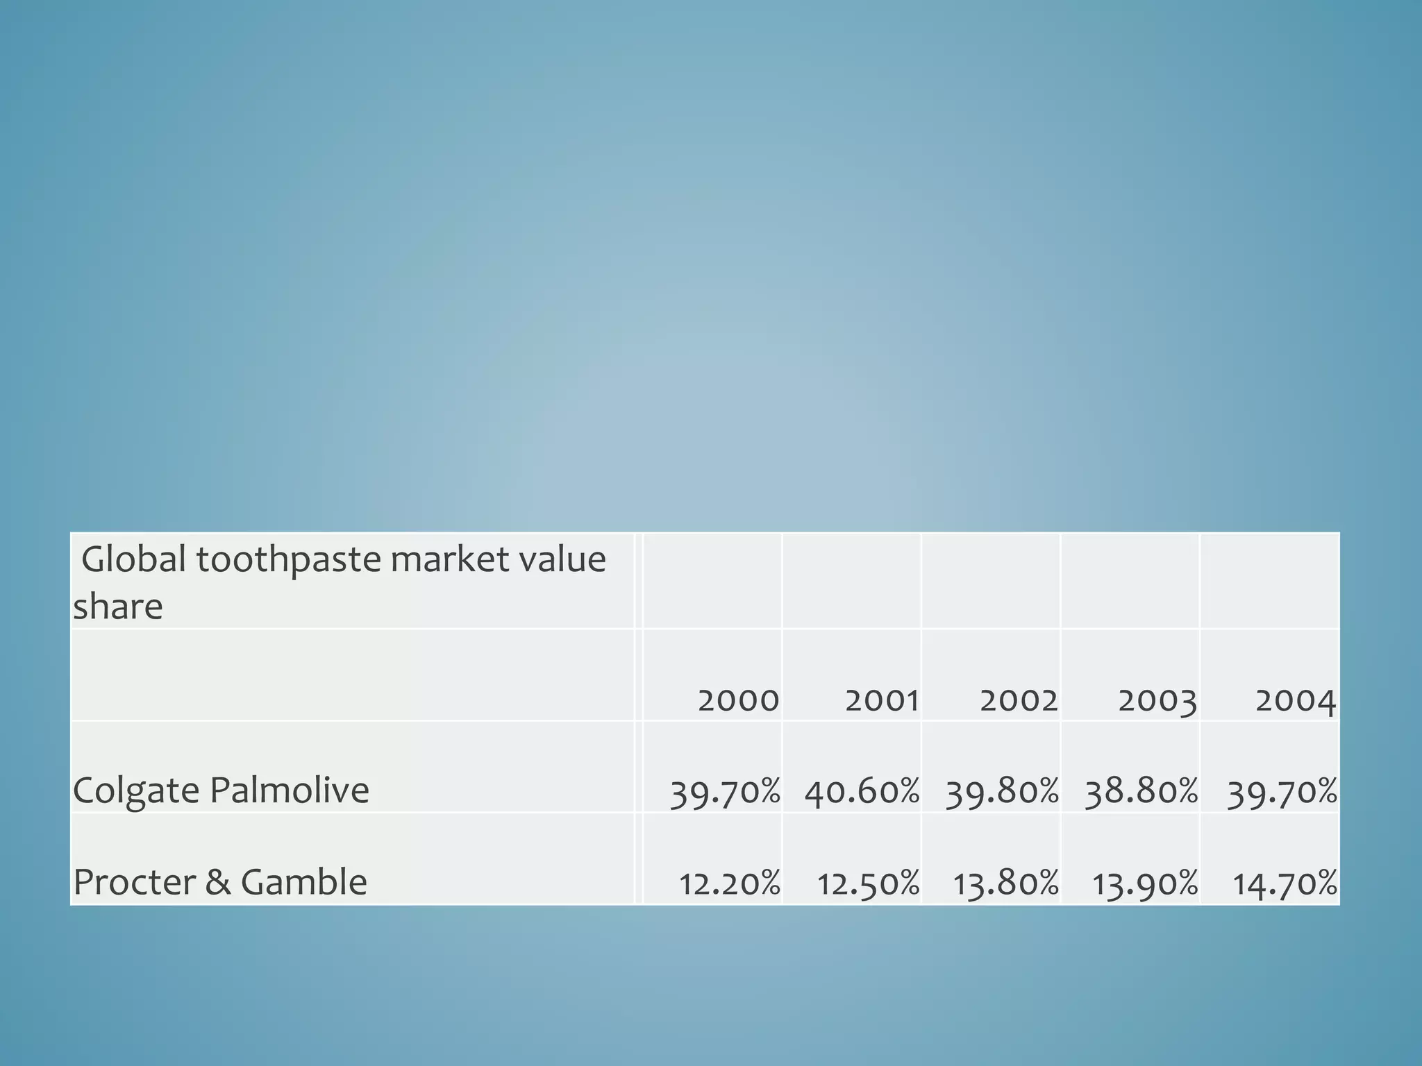The width and height of the screenshot is (1422, 1066).
Task: Click the 2000 year column header
Action: 712,675
